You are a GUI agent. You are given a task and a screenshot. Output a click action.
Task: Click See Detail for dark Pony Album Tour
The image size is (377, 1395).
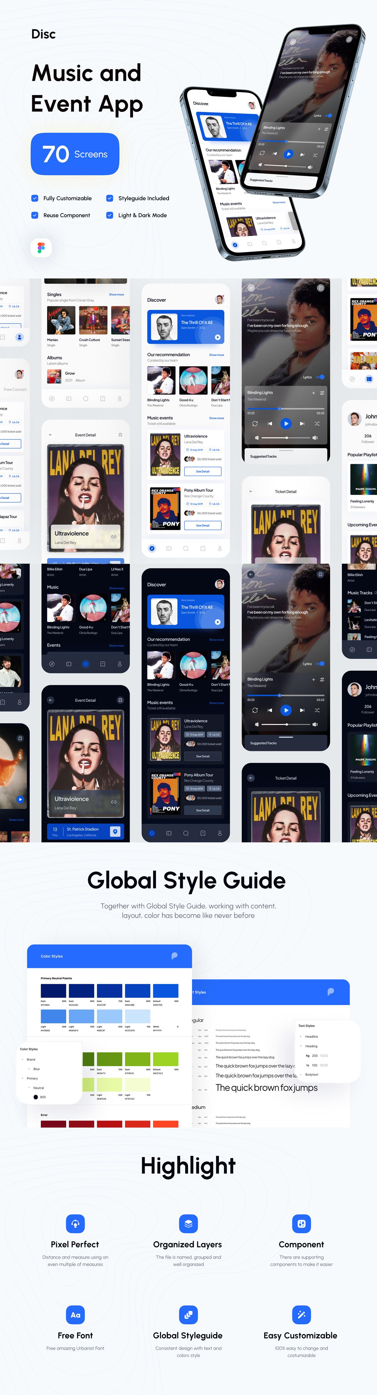[203, 810]
